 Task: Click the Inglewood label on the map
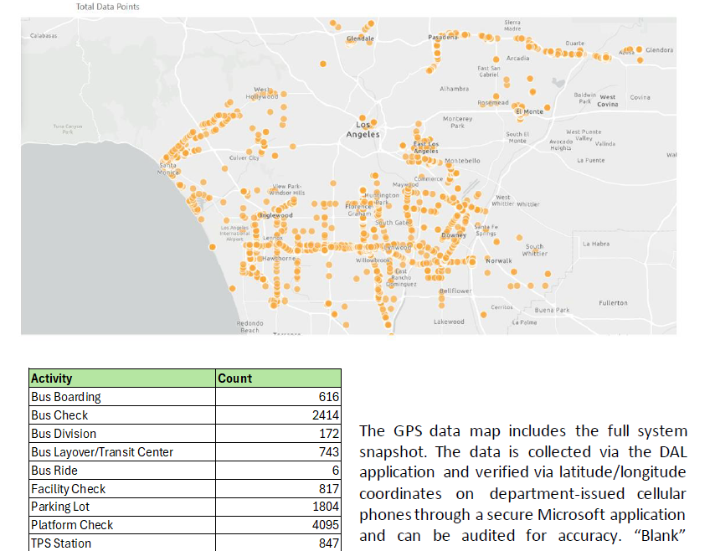[276, 215]
